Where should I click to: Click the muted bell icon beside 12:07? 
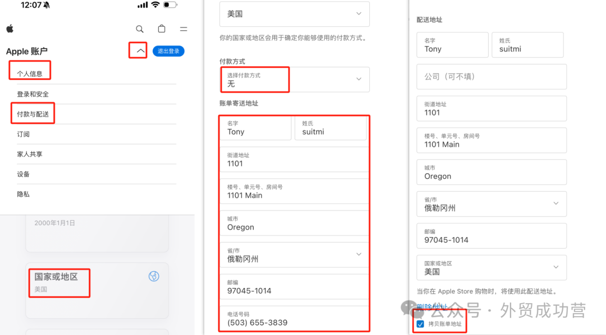pyautogui.click(x=47, y=5)
